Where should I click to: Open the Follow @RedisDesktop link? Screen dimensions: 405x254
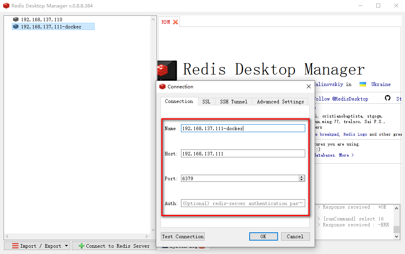point(341,99)
